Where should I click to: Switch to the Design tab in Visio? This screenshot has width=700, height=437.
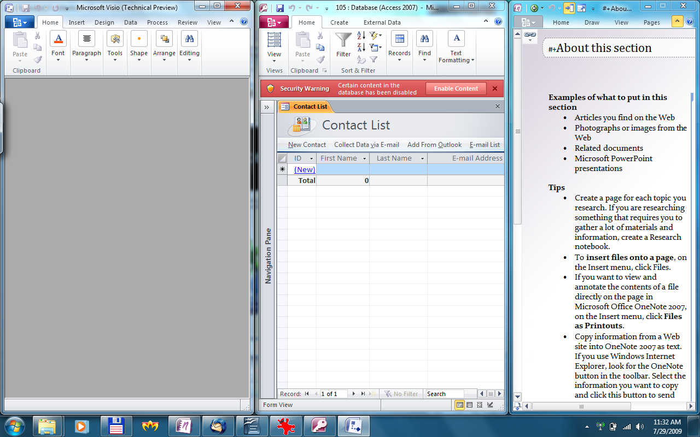(x=104, y=22)
